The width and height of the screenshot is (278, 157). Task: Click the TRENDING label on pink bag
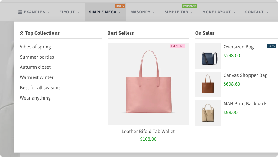tap(177, 46)
